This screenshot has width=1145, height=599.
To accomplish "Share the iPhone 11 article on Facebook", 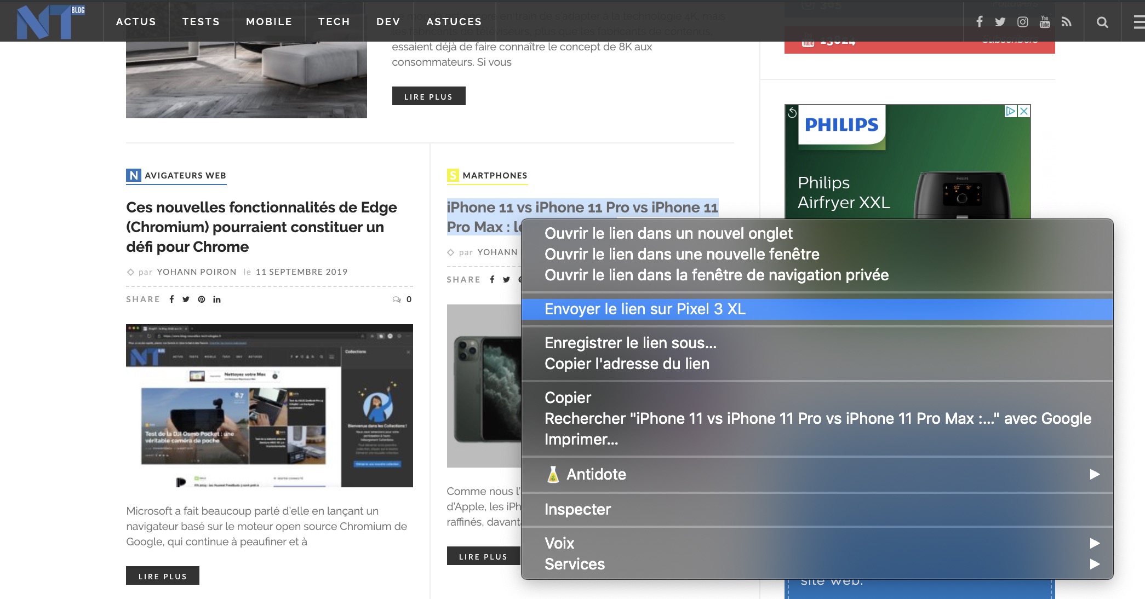I will coord(493,279).
